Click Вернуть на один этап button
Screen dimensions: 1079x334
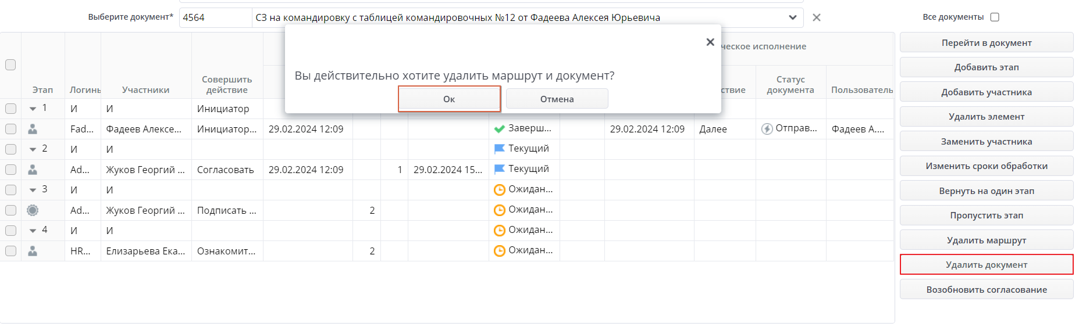coord(987,191)
